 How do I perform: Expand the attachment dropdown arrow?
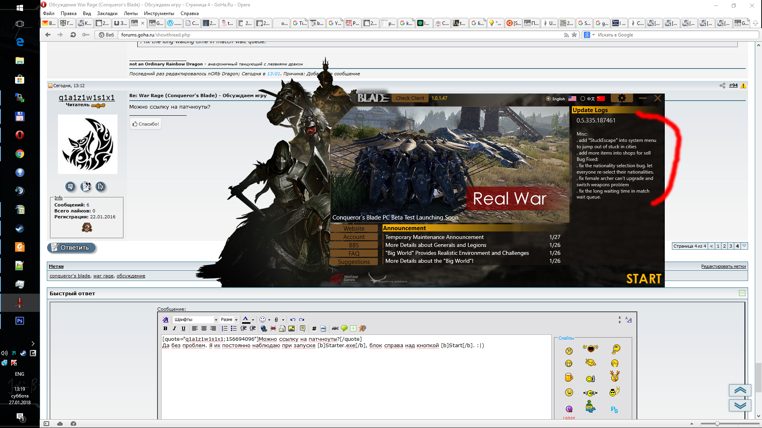(283, 320)
